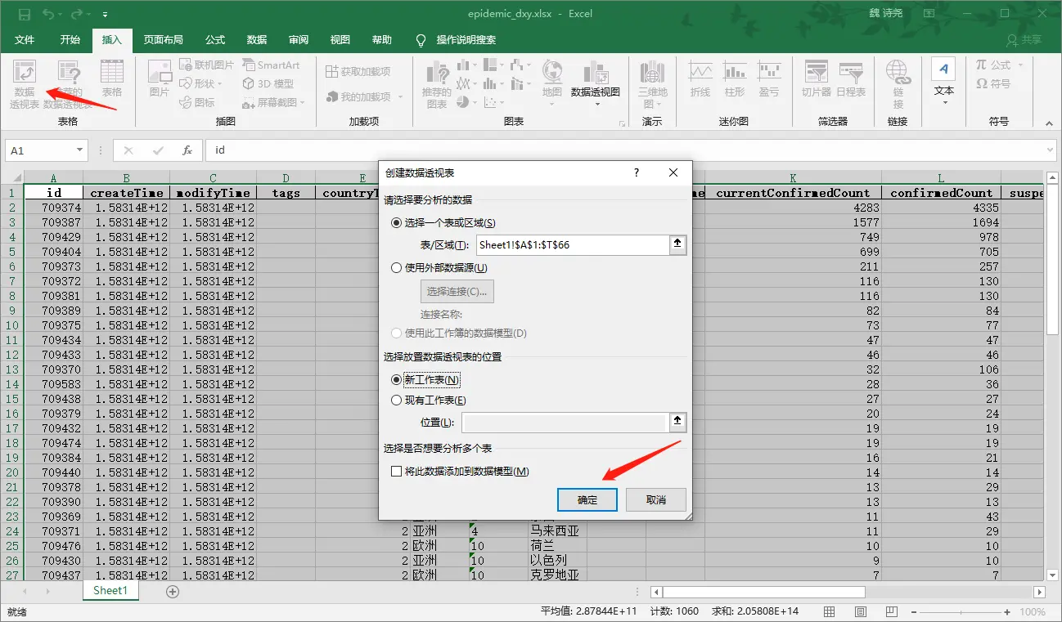Image resolution: width=1062 pixels, height=622 pixels.
Task: Switch to View (视图) tab
Action: coord(340,40)
